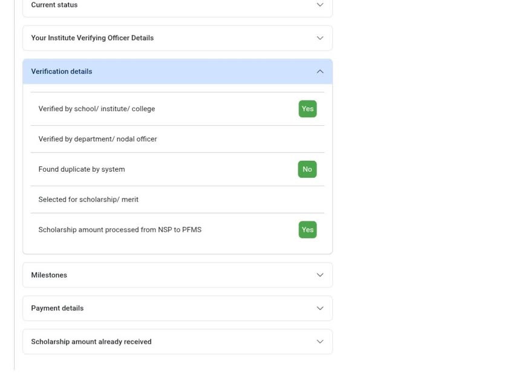Click the Verified by department/nodal officer row
Image resolution: width=510 pixels, height=375 pixels.
[98, 139]
